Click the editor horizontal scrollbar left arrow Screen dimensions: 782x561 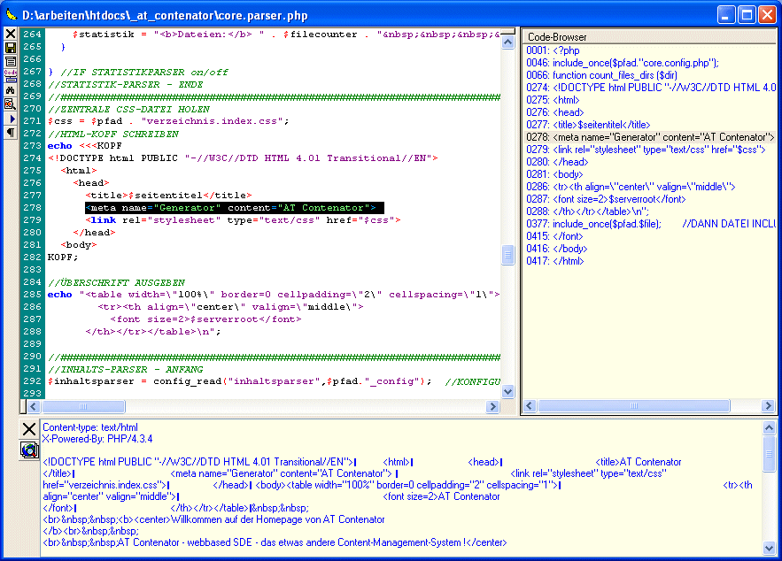coord(34,406)
